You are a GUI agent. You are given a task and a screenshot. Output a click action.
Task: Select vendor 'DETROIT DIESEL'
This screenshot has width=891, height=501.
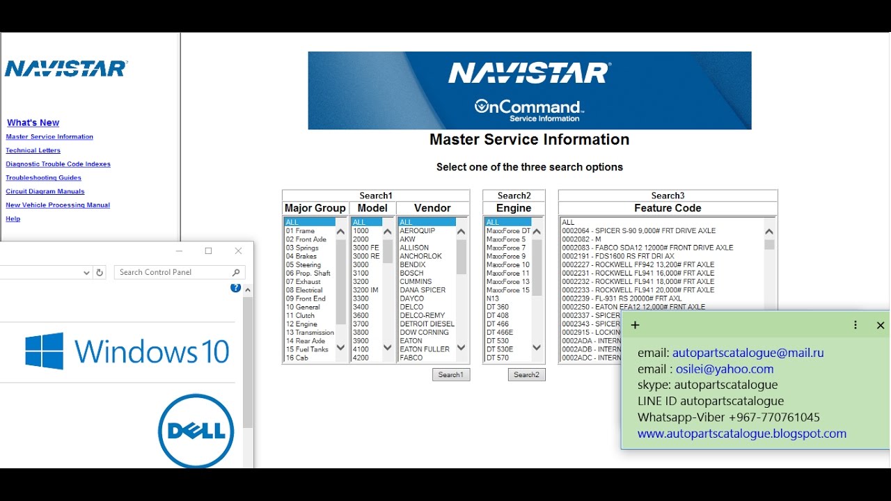427,324
